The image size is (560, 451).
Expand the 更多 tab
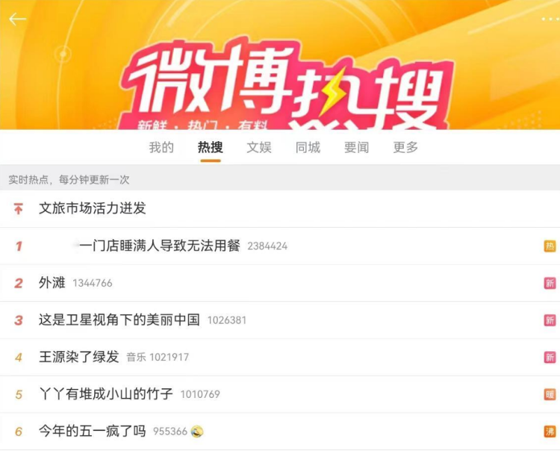(x=405, y=148)
